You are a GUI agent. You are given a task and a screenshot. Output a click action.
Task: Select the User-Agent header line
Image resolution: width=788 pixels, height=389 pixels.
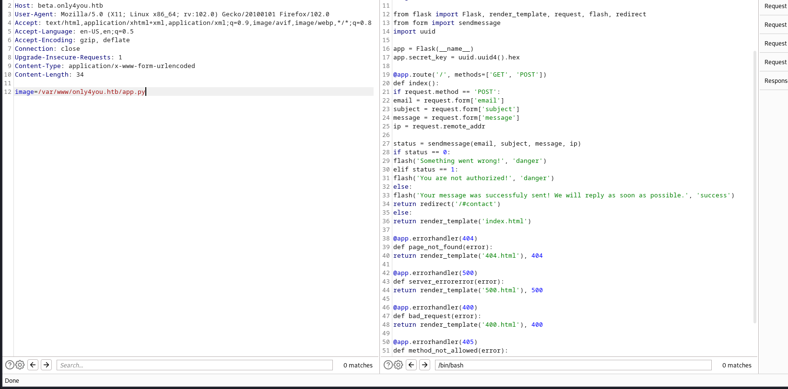pyautogui.click(x=172, y=14)
